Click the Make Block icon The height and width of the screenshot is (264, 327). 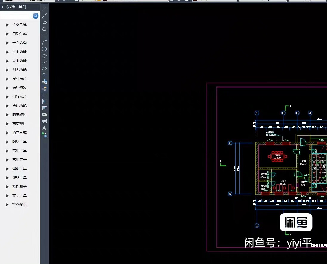pyautogui.click(x=44, y=88)
